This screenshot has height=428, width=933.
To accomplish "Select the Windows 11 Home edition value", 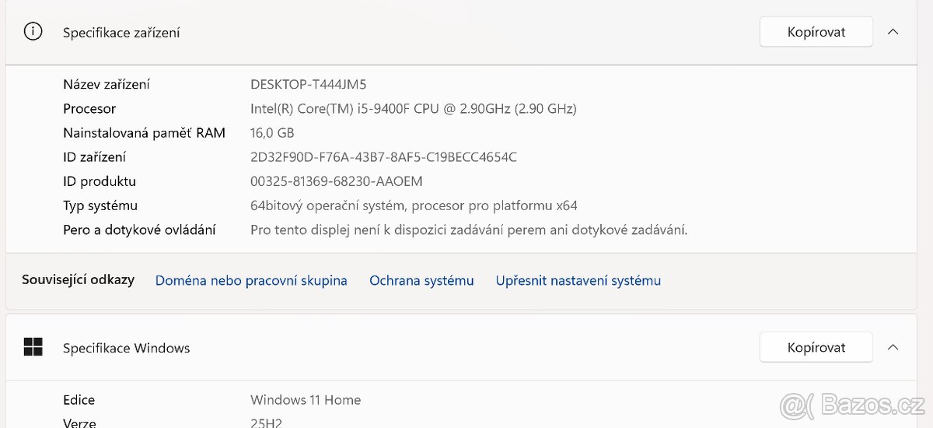I will click(x=306, y=400).
